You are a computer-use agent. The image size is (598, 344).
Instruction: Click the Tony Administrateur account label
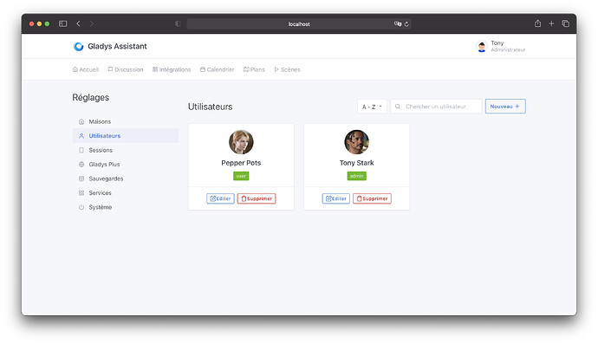pyautogui.click(x=508, y=46)
